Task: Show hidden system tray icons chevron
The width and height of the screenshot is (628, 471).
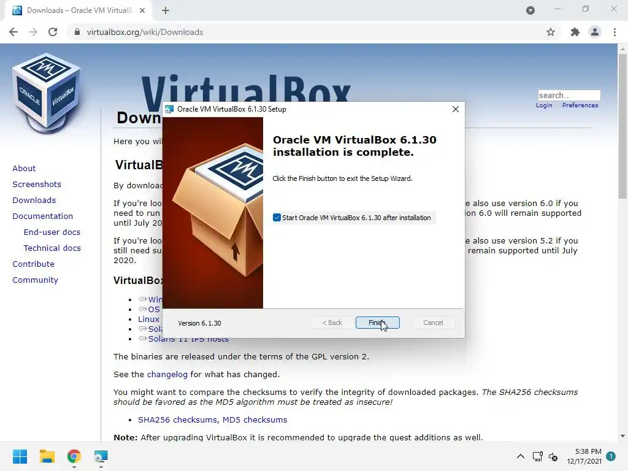Action: [x=520, y=456]
